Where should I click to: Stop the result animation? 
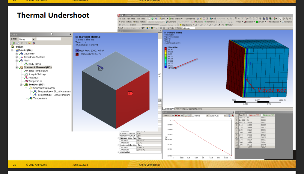coord(179,116)
